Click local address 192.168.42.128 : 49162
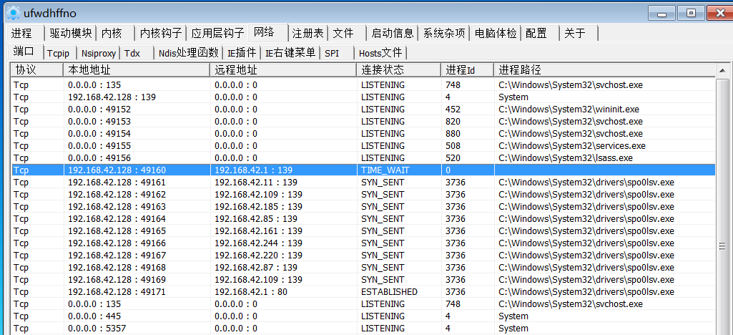The image size is (733, 335). pos(117,195)
